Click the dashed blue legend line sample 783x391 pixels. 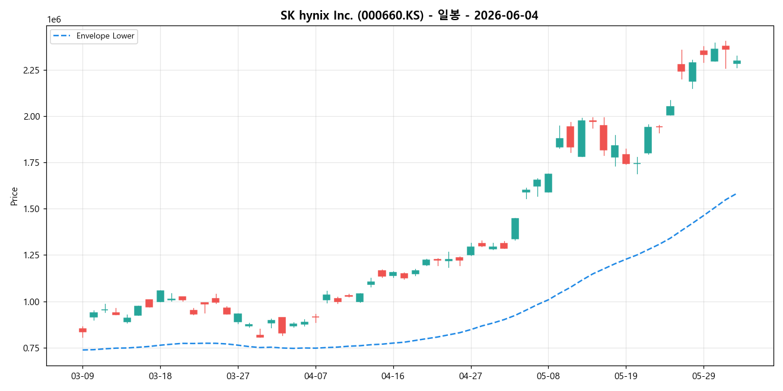[x=62, y=36]
